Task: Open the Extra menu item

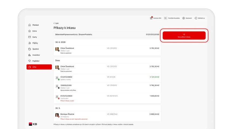Action: tap(39, 31)
